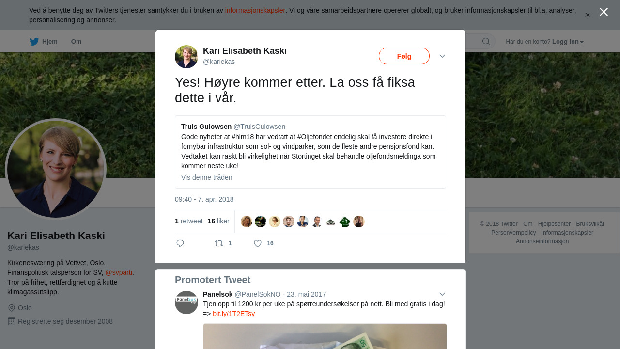Open the informasjonskapsler link in banner
Viewport: 620px width, 349px height.
point(255,10)
